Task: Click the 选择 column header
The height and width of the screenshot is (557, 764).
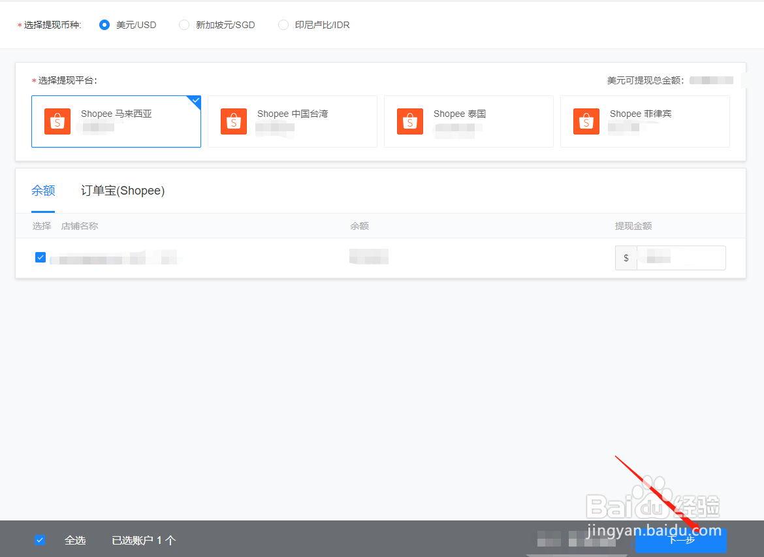Action: 42,226
